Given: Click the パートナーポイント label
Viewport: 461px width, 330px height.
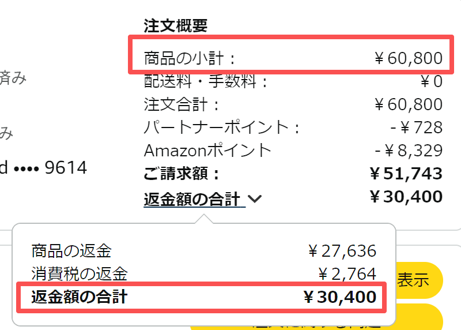Looking at the screenshot, I should tap(222, 127).
